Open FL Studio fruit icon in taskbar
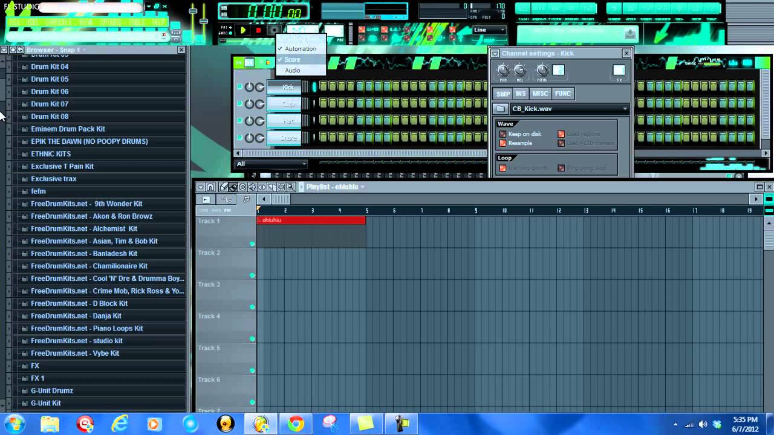This screenshot has height=435, width=774. [261, 424]
